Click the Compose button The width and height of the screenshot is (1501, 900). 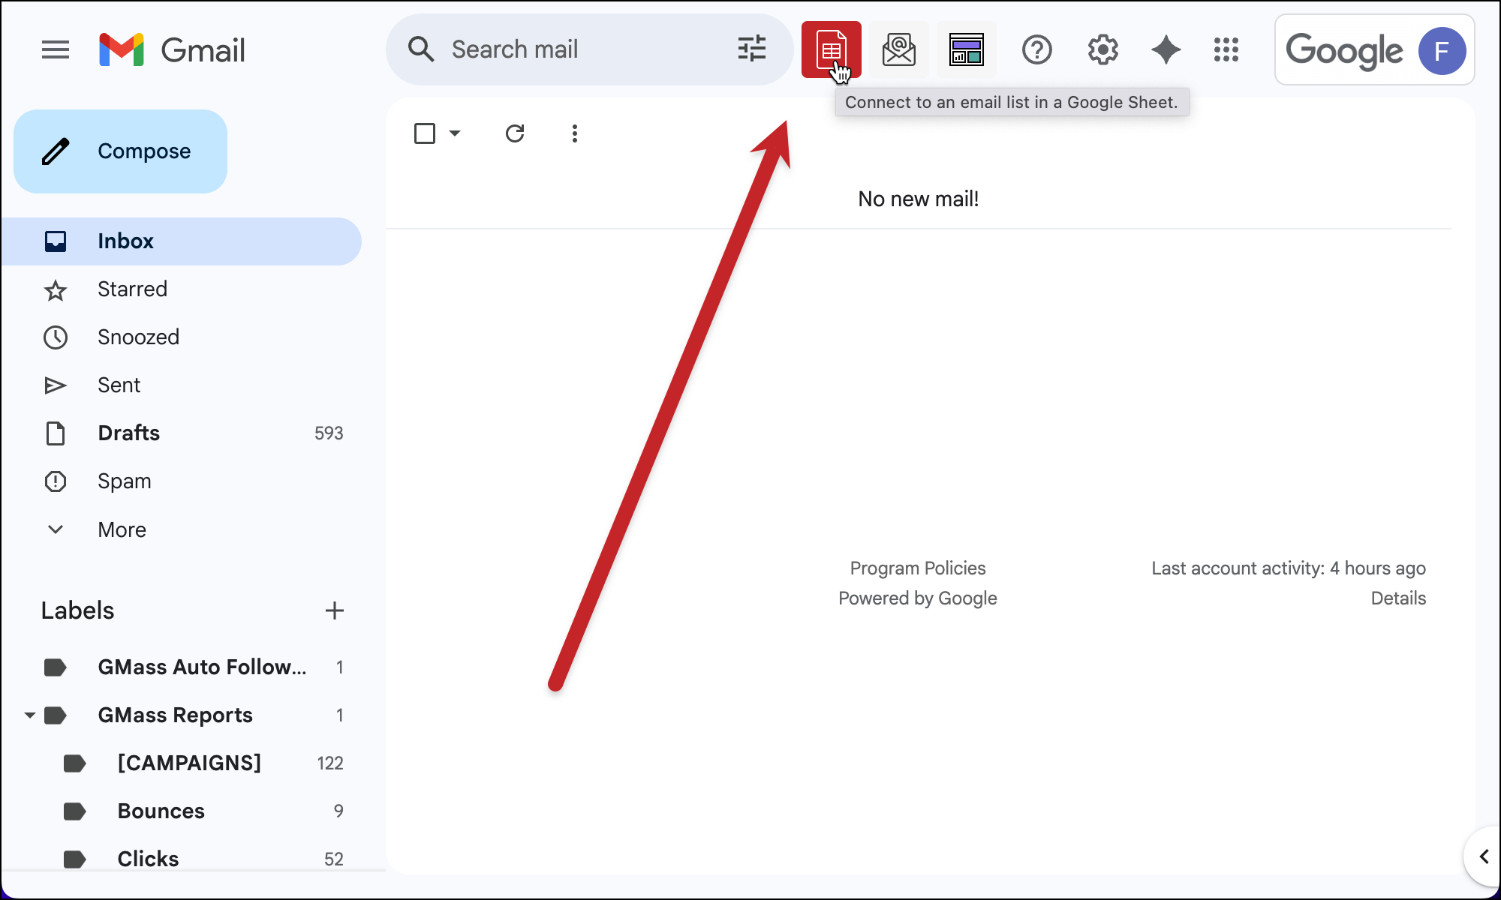tap(120, 151)
